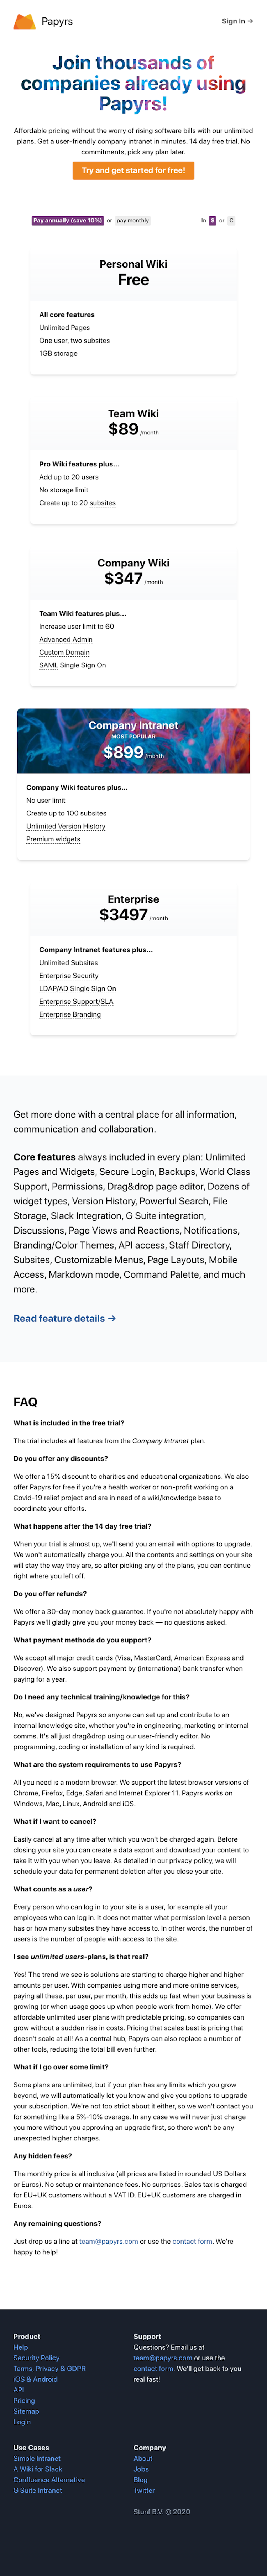Email team@papyrs.com from the FAQ
This screenshot has height=2576, width=267.
[x=108, y=2241]
